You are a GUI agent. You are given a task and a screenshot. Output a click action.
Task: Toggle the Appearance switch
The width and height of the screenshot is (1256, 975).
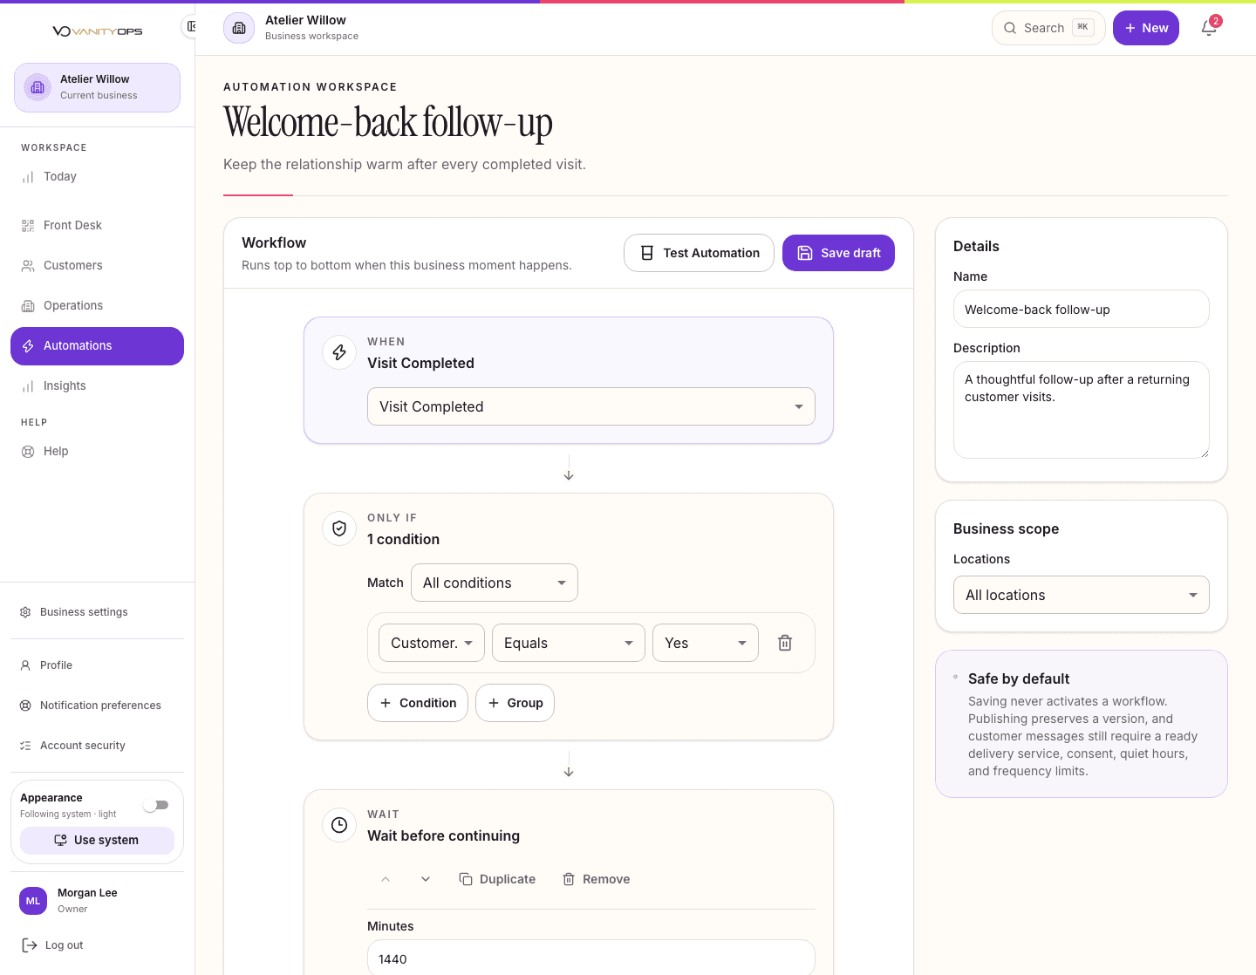[156, 805]
